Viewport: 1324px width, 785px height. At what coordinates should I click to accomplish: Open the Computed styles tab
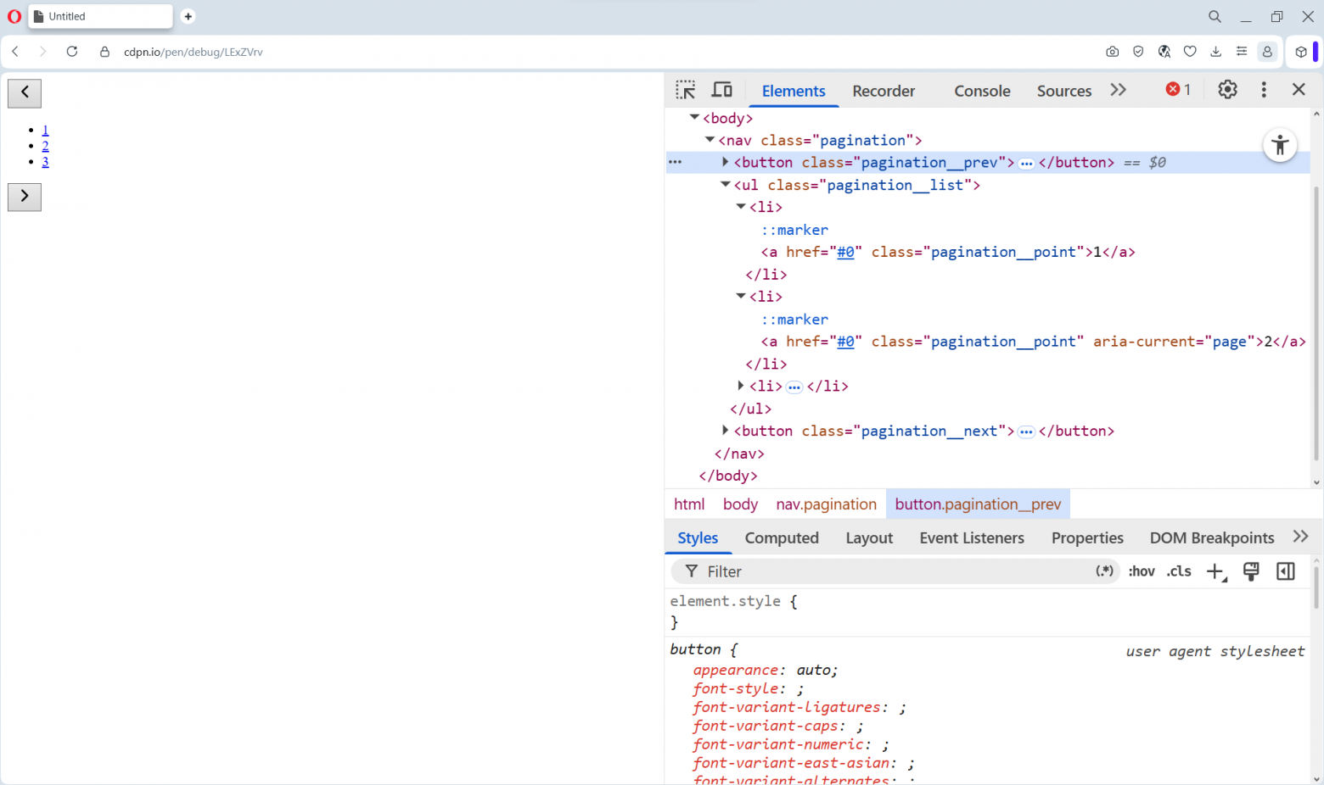click(x=782, y=537)
